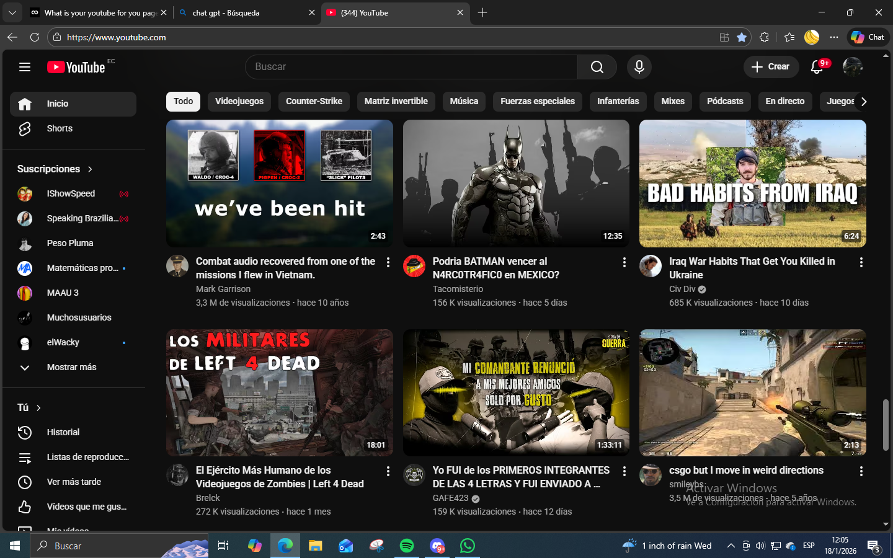Click the Crear button
This screenshot has height=558, width=893.
coord(771,67)
